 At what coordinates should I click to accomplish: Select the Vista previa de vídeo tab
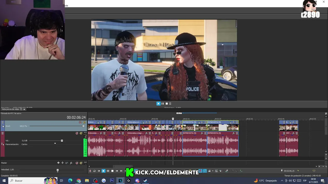(11, 109)
